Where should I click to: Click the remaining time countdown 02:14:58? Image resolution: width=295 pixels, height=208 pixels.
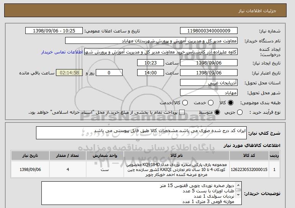69,73
